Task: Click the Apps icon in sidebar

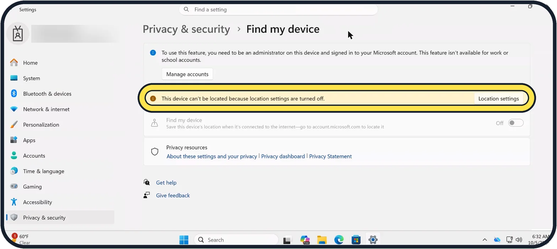Action: [x=14, y=140]
